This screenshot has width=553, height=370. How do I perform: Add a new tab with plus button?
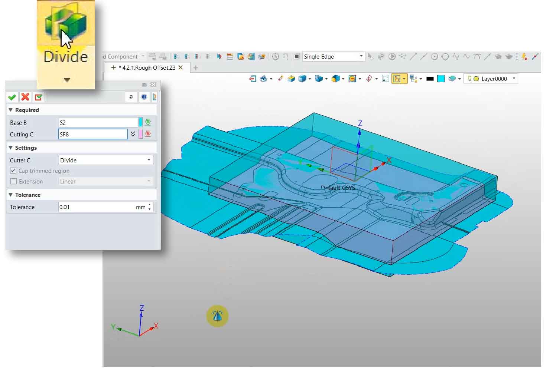coord(196,67)
